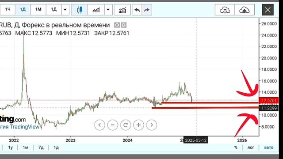Open the TradingView link
The width and height of the screenshot is (283, 159).
tap(25, 127)
